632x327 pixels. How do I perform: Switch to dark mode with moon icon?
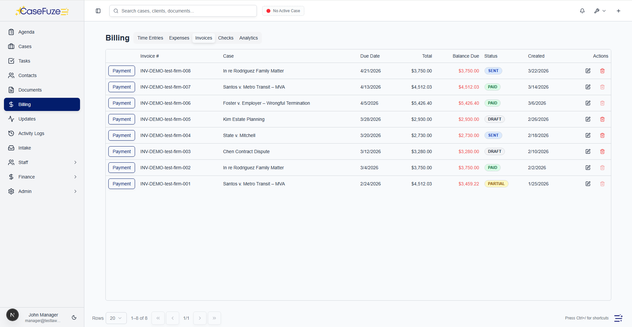(x=74, y=317)
